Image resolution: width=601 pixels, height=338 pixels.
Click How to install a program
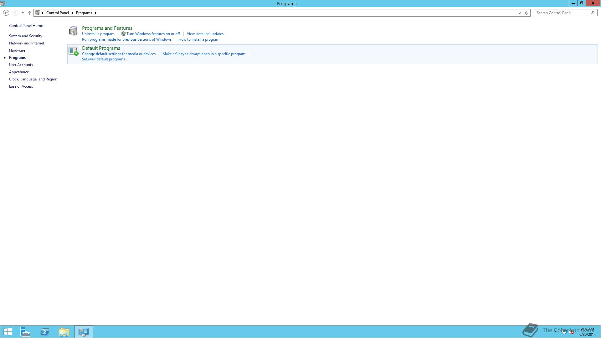point(199,39)
